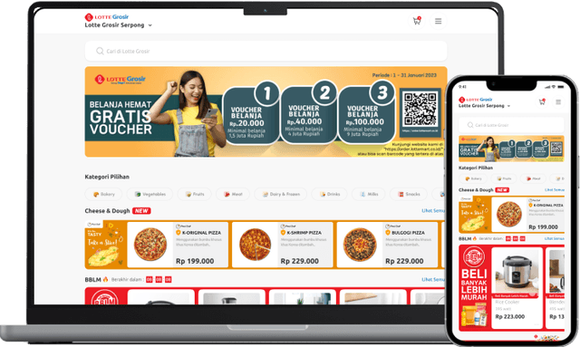The image size is (580, 347).
Task: Open the hamburger menu on laptop screen
Action: (439, 21)
